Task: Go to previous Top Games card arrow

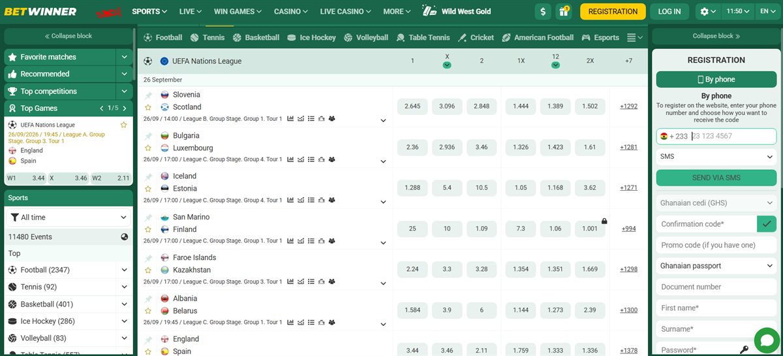Action: click(101, 108)
